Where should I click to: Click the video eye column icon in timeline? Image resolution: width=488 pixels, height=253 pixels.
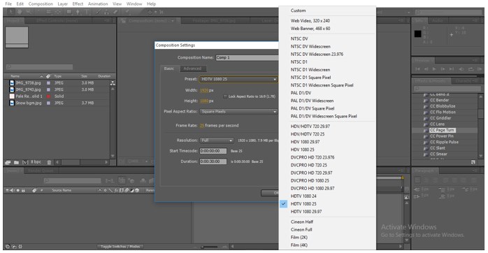(x=8, y=190)
